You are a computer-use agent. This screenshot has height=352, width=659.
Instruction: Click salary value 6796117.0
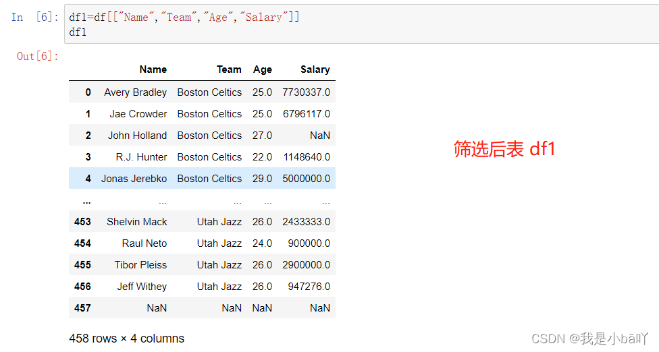coord(307,114)
